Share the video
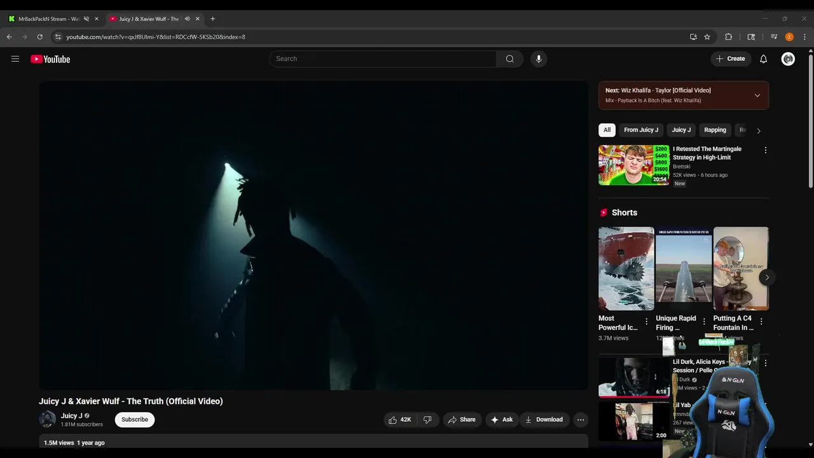 coord(462,420)
